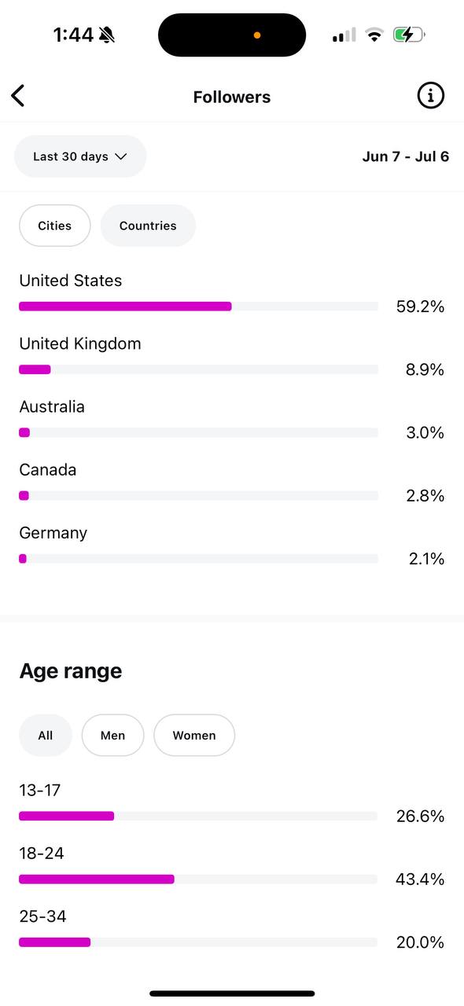The image size is (464, 1006).
Task: Tap the United States percentage bar
Action: tap(198, 307)
